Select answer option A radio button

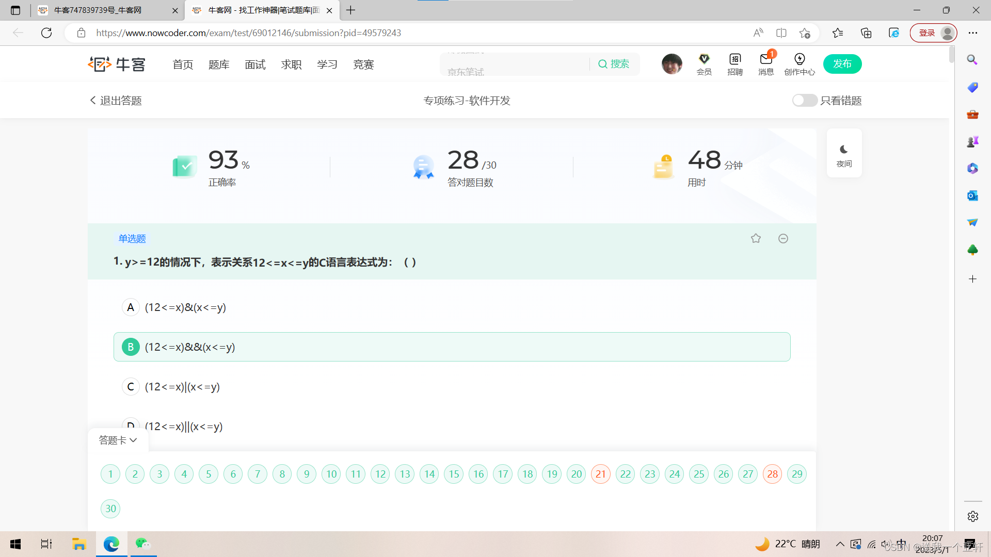(131, 307)
